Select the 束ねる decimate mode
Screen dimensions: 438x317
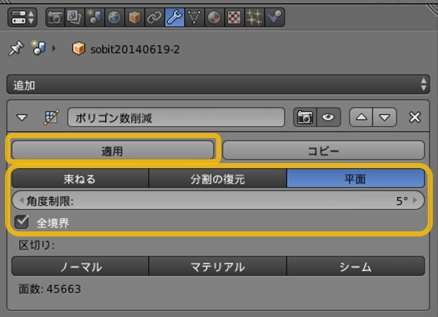coord(80,179)
